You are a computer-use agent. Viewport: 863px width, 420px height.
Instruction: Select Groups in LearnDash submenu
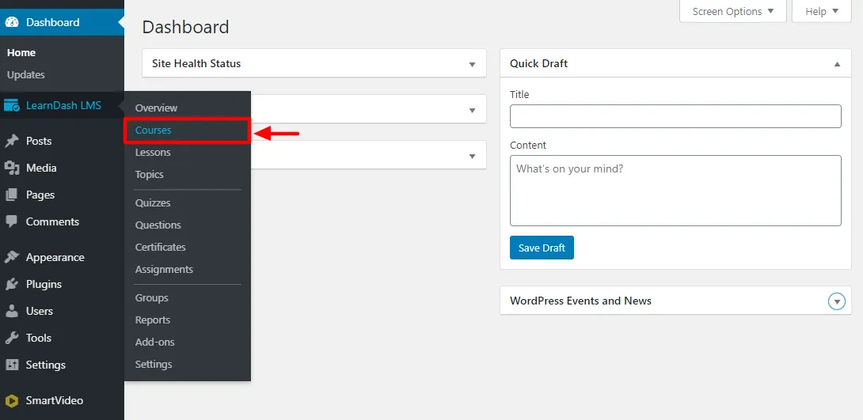pos(152,298)
